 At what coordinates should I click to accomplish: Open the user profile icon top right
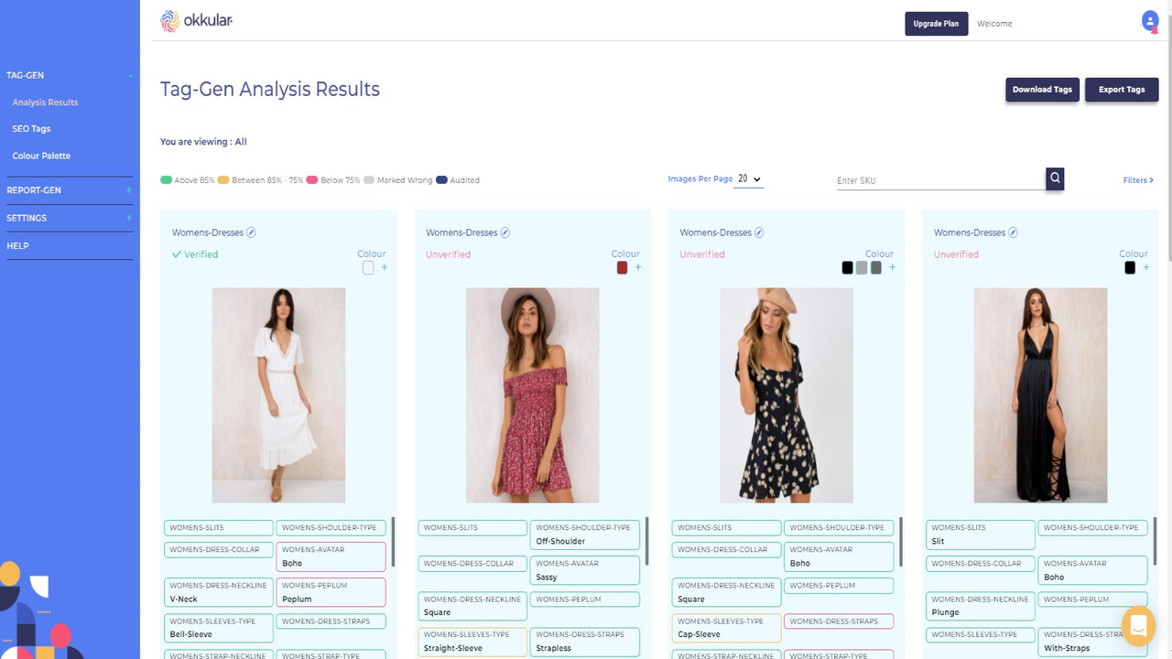tap(1149, 20)
